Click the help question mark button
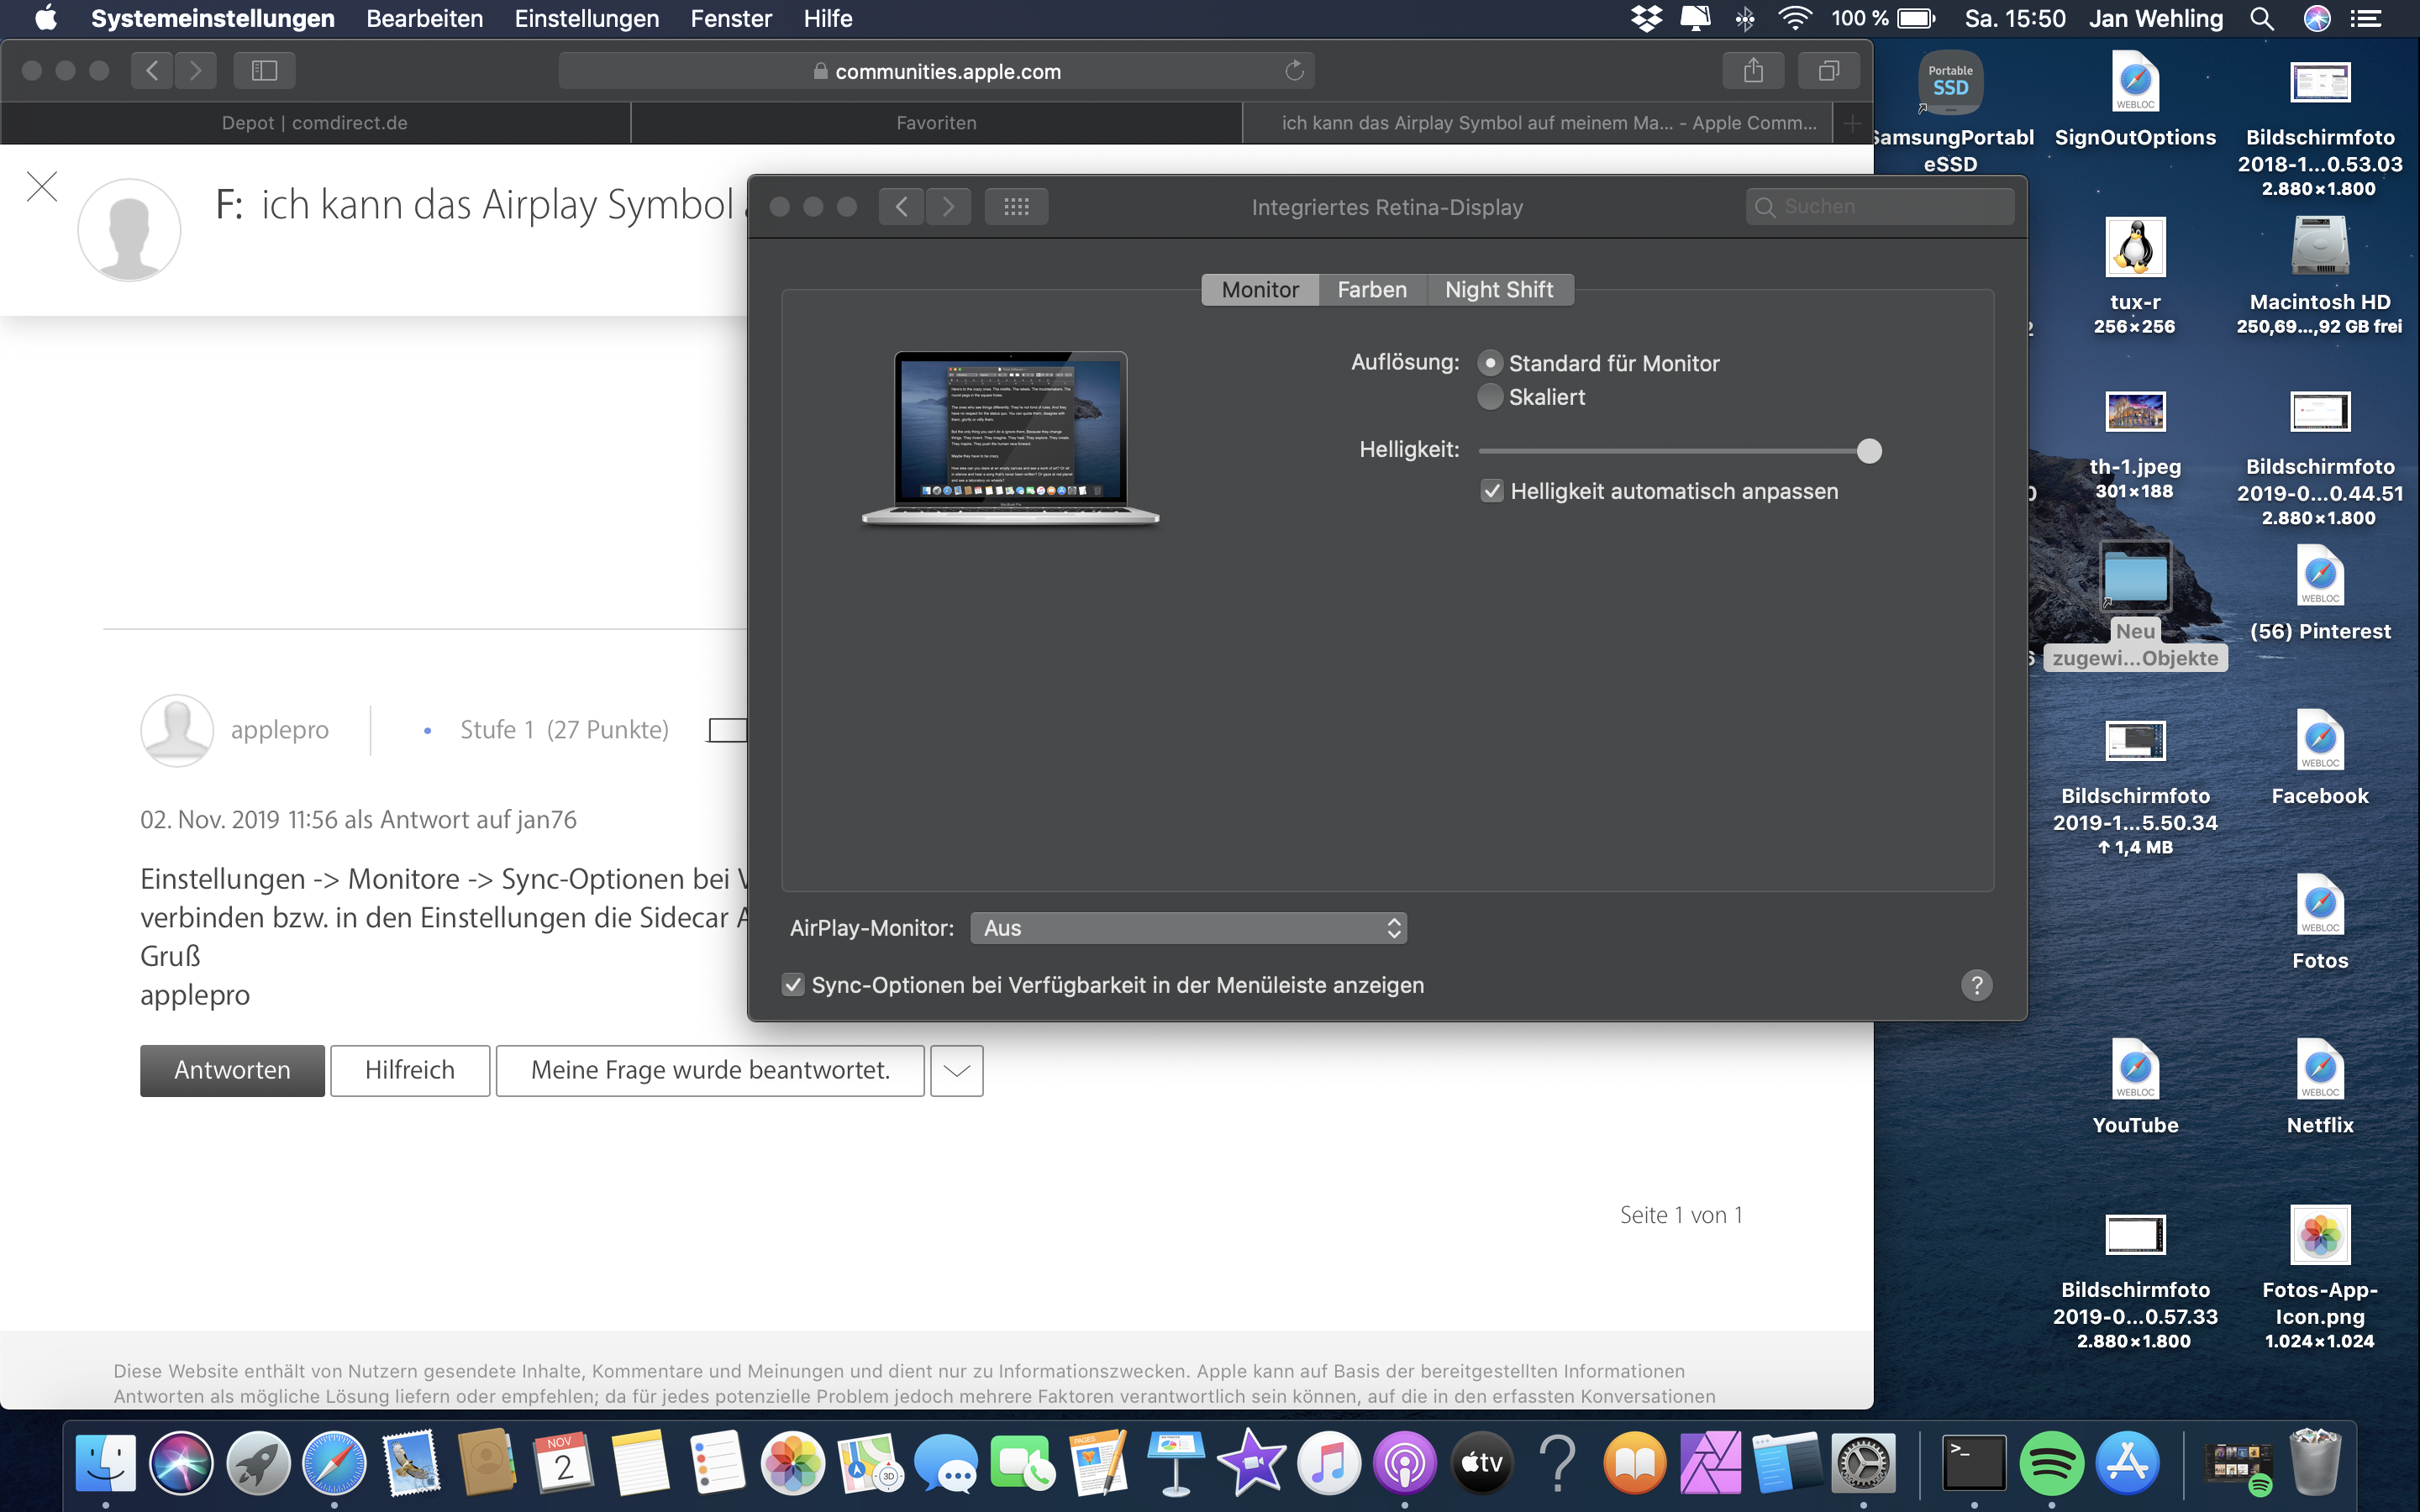The width and height of the screenshot is (2420, 1512). pyautogui.click(x=1976, y=985)
